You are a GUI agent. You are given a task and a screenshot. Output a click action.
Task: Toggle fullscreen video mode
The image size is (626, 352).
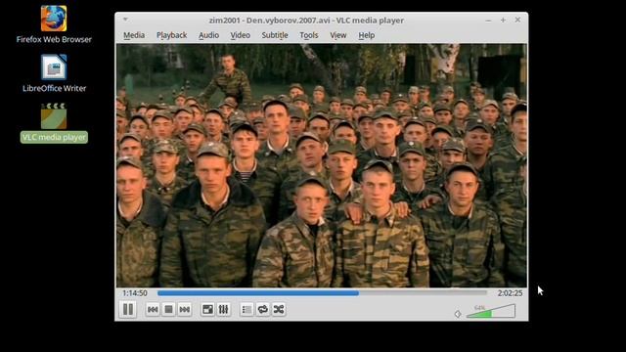coord(207,309)
